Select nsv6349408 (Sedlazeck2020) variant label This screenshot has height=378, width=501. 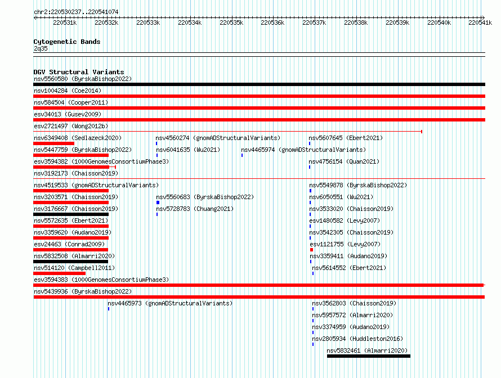tap(78, 138)
